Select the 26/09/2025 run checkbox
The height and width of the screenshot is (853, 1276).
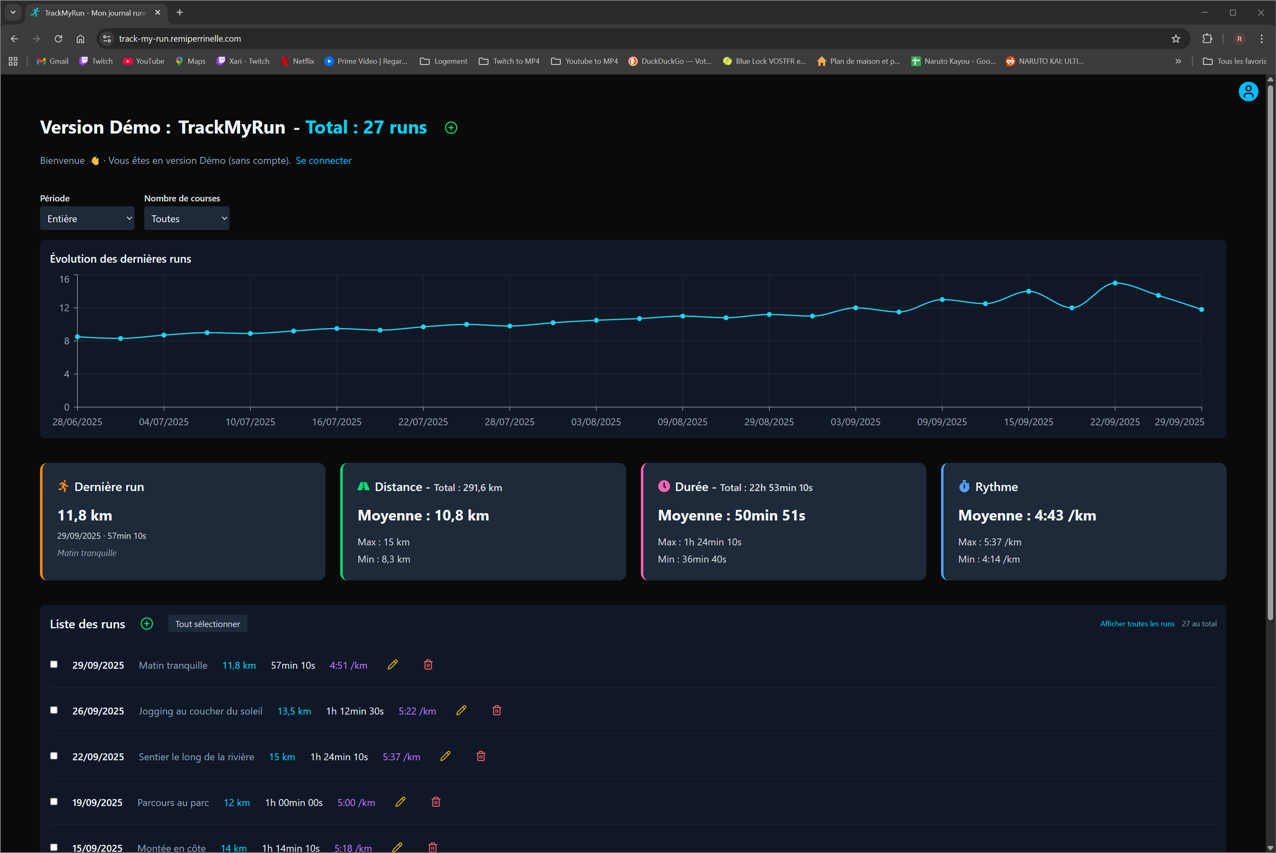(54, 710)
